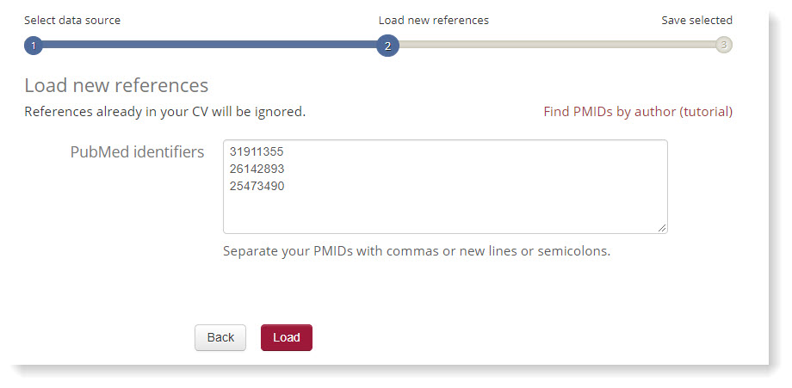Place cursor on PMID 25473490 line
Screen dimensions: 792x388
click(x=257, y=185)
